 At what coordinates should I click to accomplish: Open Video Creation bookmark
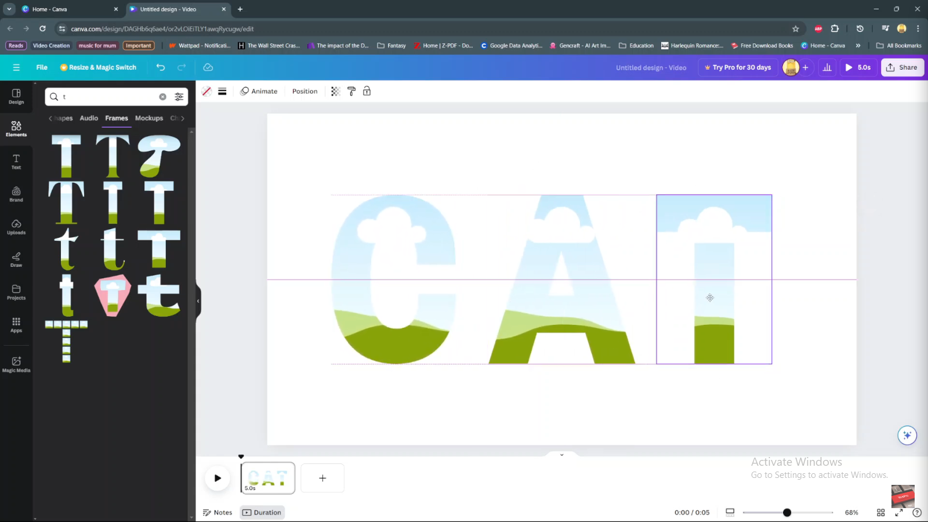point(51,45)
